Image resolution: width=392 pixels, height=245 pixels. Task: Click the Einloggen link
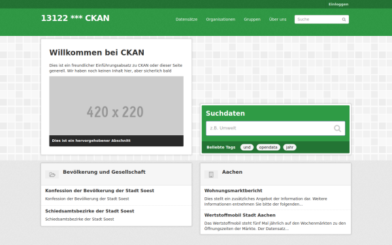[x=338, y=5]
